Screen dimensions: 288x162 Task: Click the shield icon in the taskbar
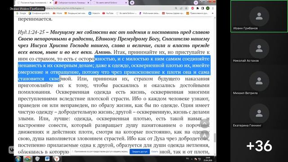pos(37,159)
